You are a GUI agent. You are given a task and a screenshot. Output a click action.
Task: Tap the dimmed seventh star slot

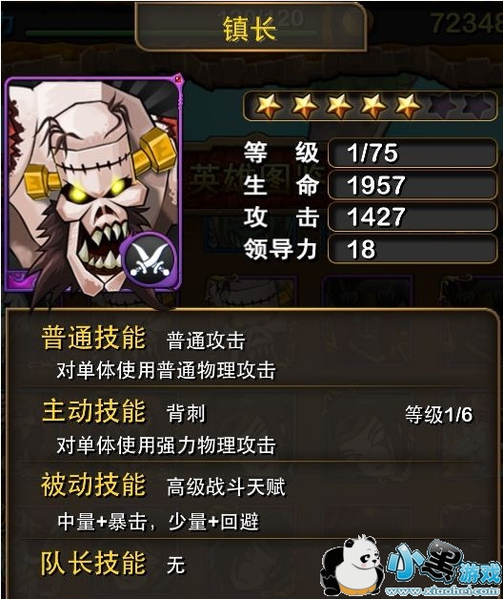(477, 106)
